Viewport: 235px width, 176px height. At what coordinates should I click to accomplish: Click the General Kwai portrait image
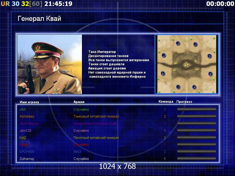pos(50,64)
